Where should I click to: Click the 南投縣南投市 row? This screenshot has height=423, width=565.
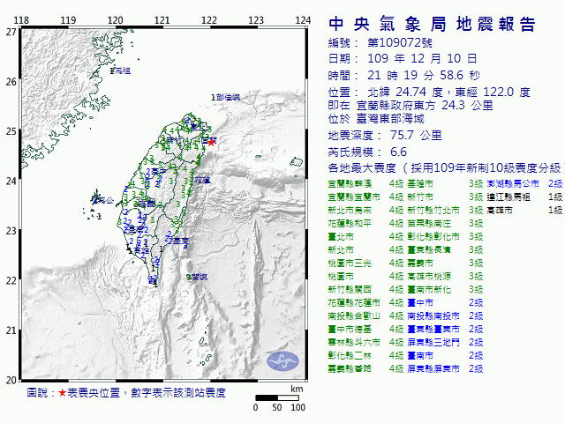click(x=445, y=316)
